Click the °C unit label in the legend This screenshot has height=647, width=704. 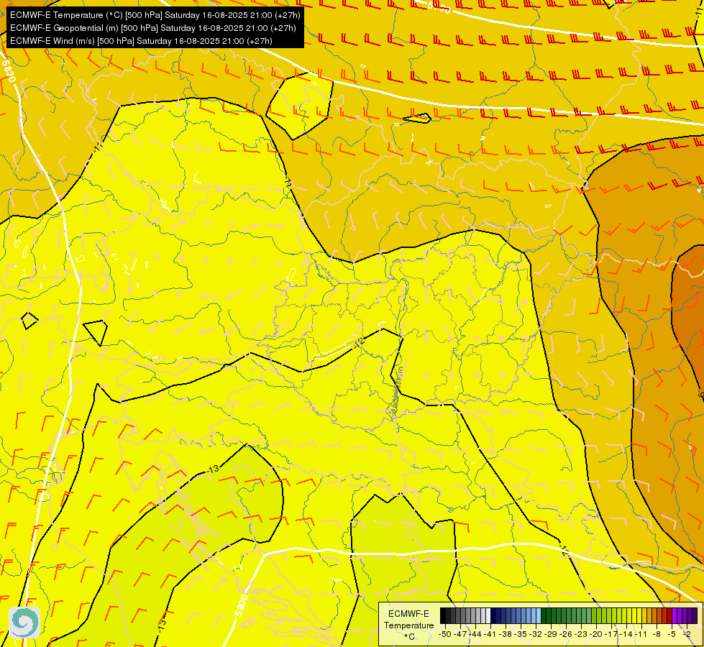409,637
